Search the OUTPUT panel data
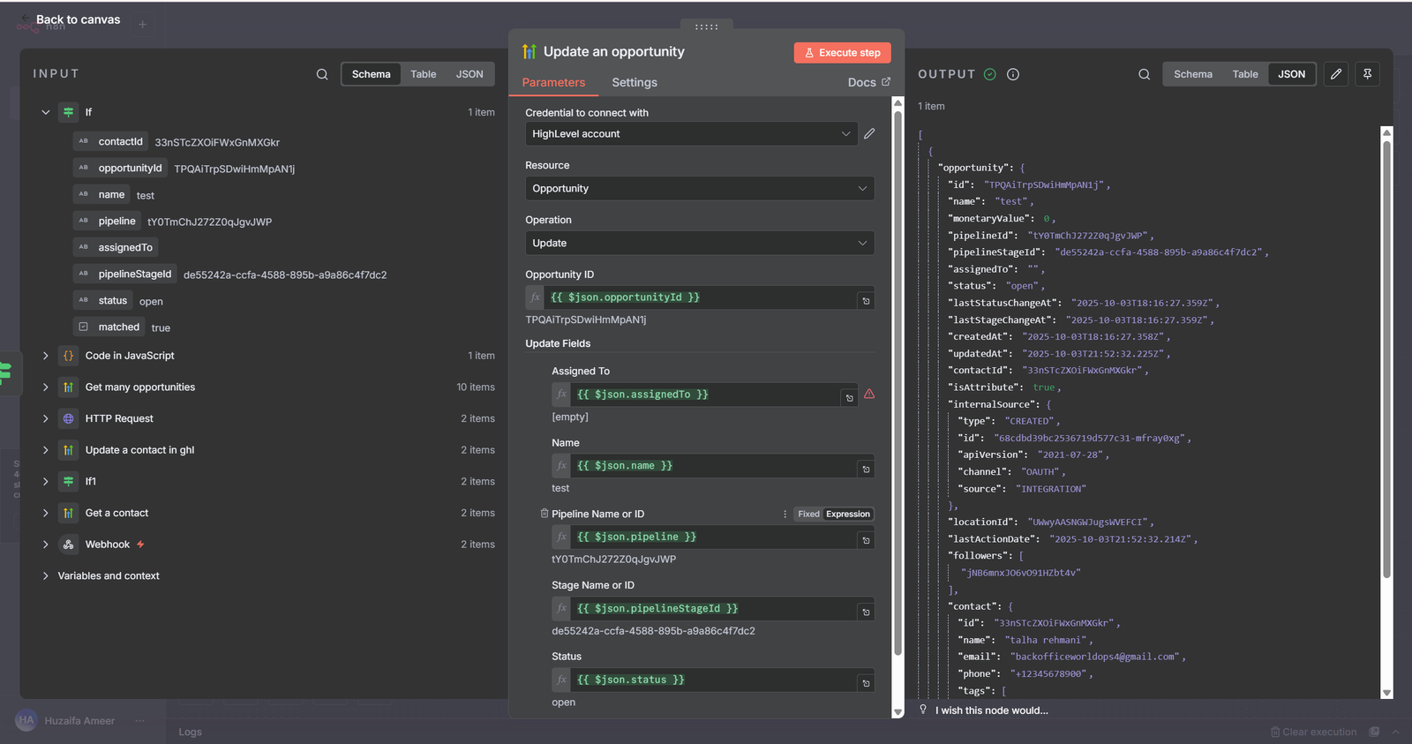 pyautogui.click(x=1144, y=74)
